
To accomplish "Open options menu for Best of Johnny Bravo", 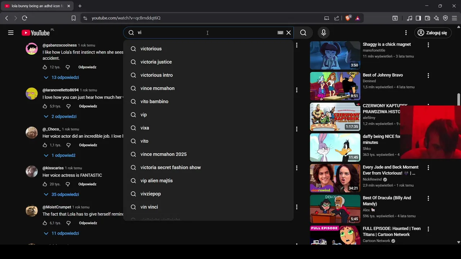I will click(428, 76).
